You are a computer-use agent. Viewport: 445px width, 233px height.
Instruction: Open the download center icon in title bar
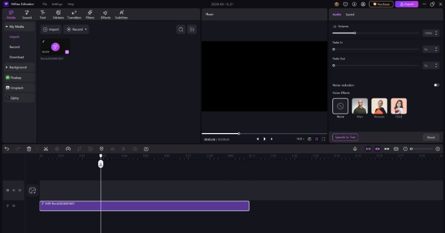[x=354, y=4]
